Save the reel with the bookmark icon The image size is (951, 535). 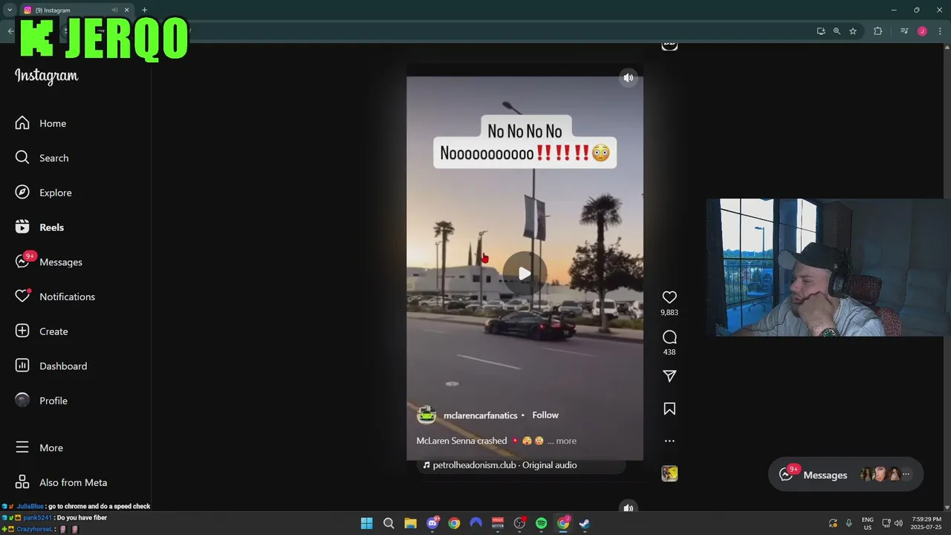click(669, 409)
